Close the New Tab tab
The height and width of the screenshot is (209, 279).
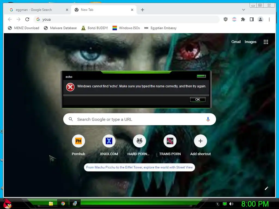click(x=132, y=10)
